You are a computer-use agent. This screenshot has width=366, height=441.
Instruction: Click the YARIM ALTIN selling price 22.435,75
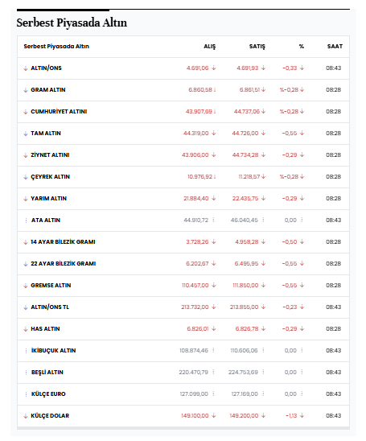tap(245, 199)
